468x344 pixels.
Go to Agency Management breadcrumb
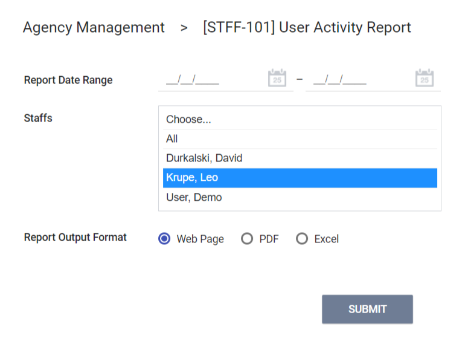pos(94,28)
